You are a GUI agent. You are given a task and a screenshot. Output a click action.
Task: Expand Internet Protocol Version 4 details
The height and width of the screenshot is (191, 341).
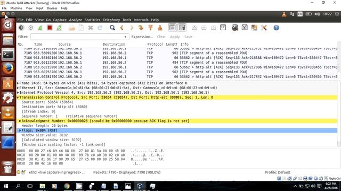tap(18, 93)
